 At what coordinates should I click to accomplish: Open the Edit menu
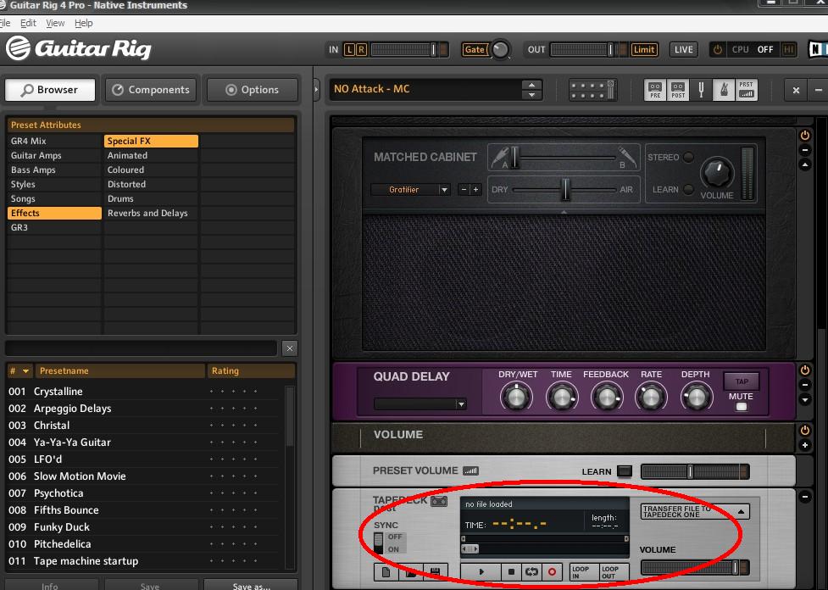click(28, 23)
